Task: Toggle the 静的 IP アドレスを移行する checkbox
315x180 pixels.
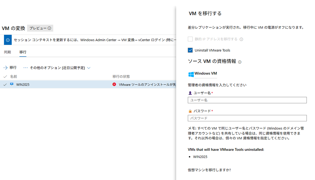Action: coord(190,39)
